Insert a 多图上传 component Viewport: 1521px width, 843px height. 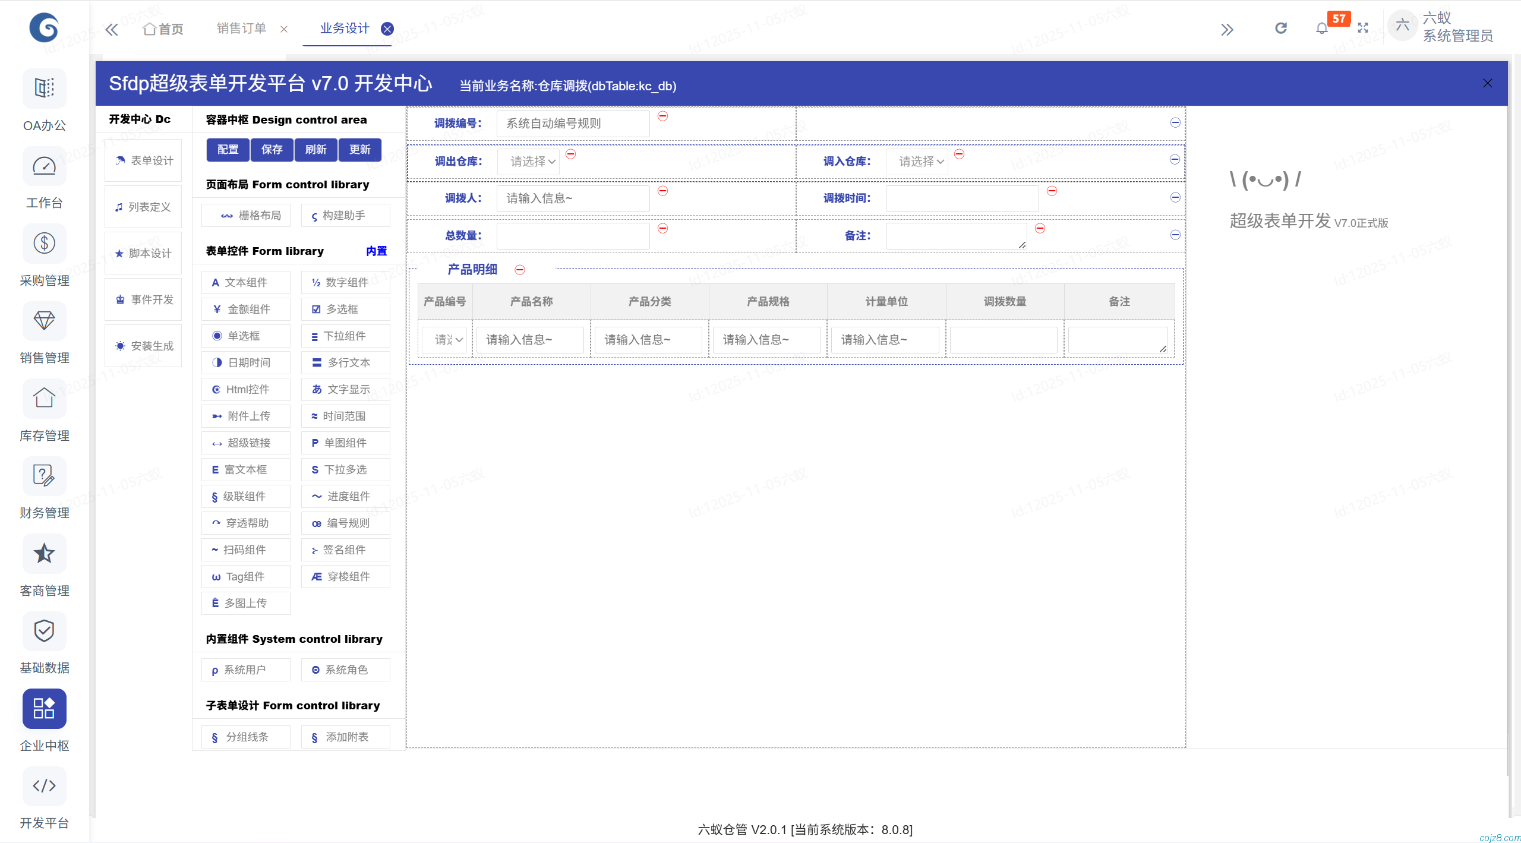pyautogui.click(x=245, y=602)
